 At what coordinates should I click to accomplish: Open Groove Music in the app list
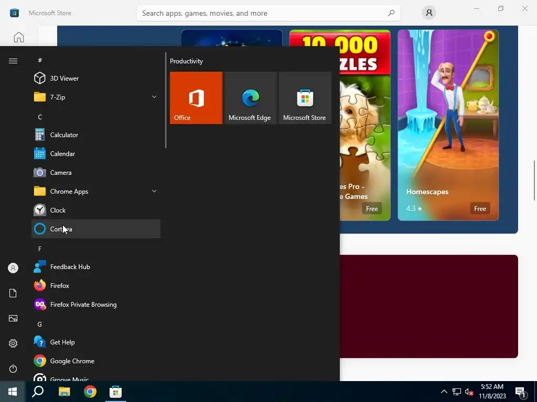(96, 377)
